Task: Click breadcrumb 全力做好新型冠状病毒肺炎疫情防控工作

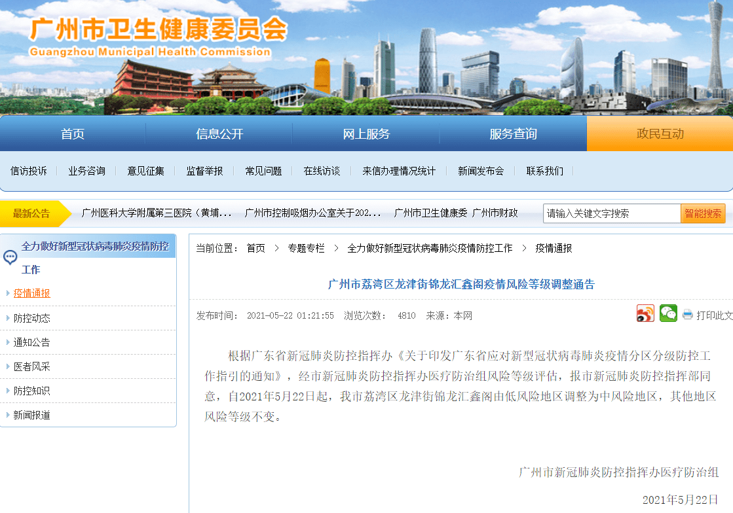Action: pos(430,249)
